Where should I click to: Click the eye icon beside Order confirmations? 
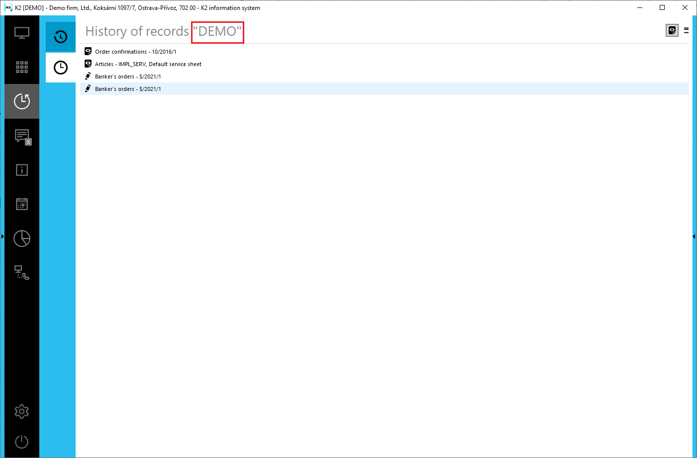[x=88, y=51]
